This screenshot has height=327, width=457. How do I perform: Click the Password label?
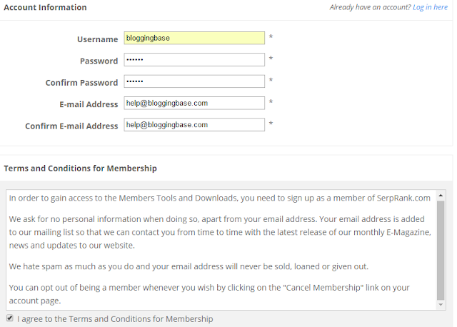pyautogui.click(x=99, y=61)
